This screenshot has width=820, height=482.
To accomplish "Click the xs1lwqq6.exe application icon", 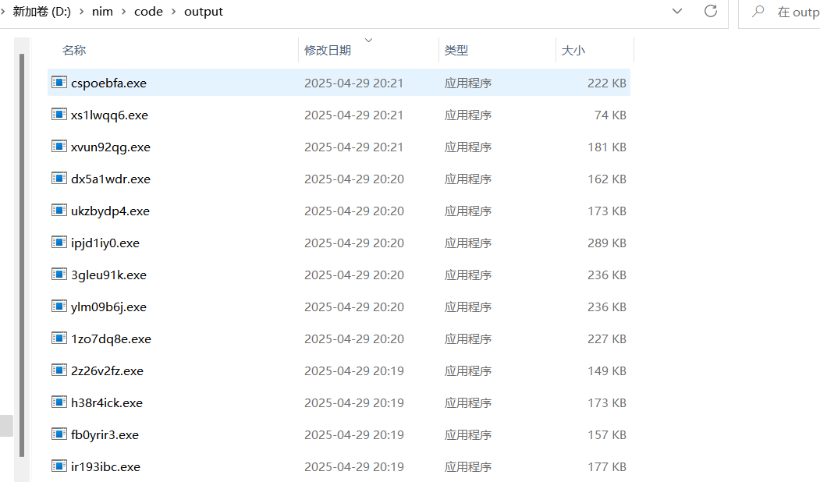I will [59, 115].
